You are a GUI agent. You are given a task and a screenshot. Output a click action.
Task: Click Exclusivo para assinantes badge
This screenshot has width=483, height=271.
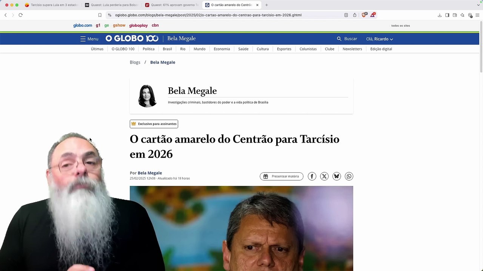tap(154, 124)
